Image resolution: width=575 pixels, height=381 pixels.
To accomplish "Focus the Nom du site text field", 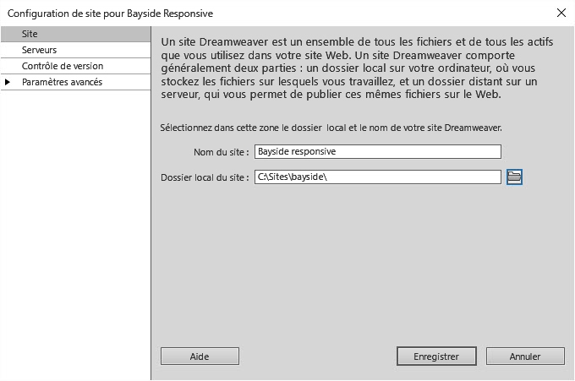I will pos(377,152).
